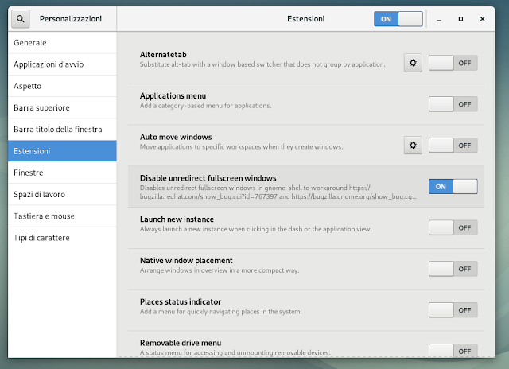This screenshot has width=509, height=369.
Task: Toggle the global Estensioni switch in header
Action: (398, 18)
